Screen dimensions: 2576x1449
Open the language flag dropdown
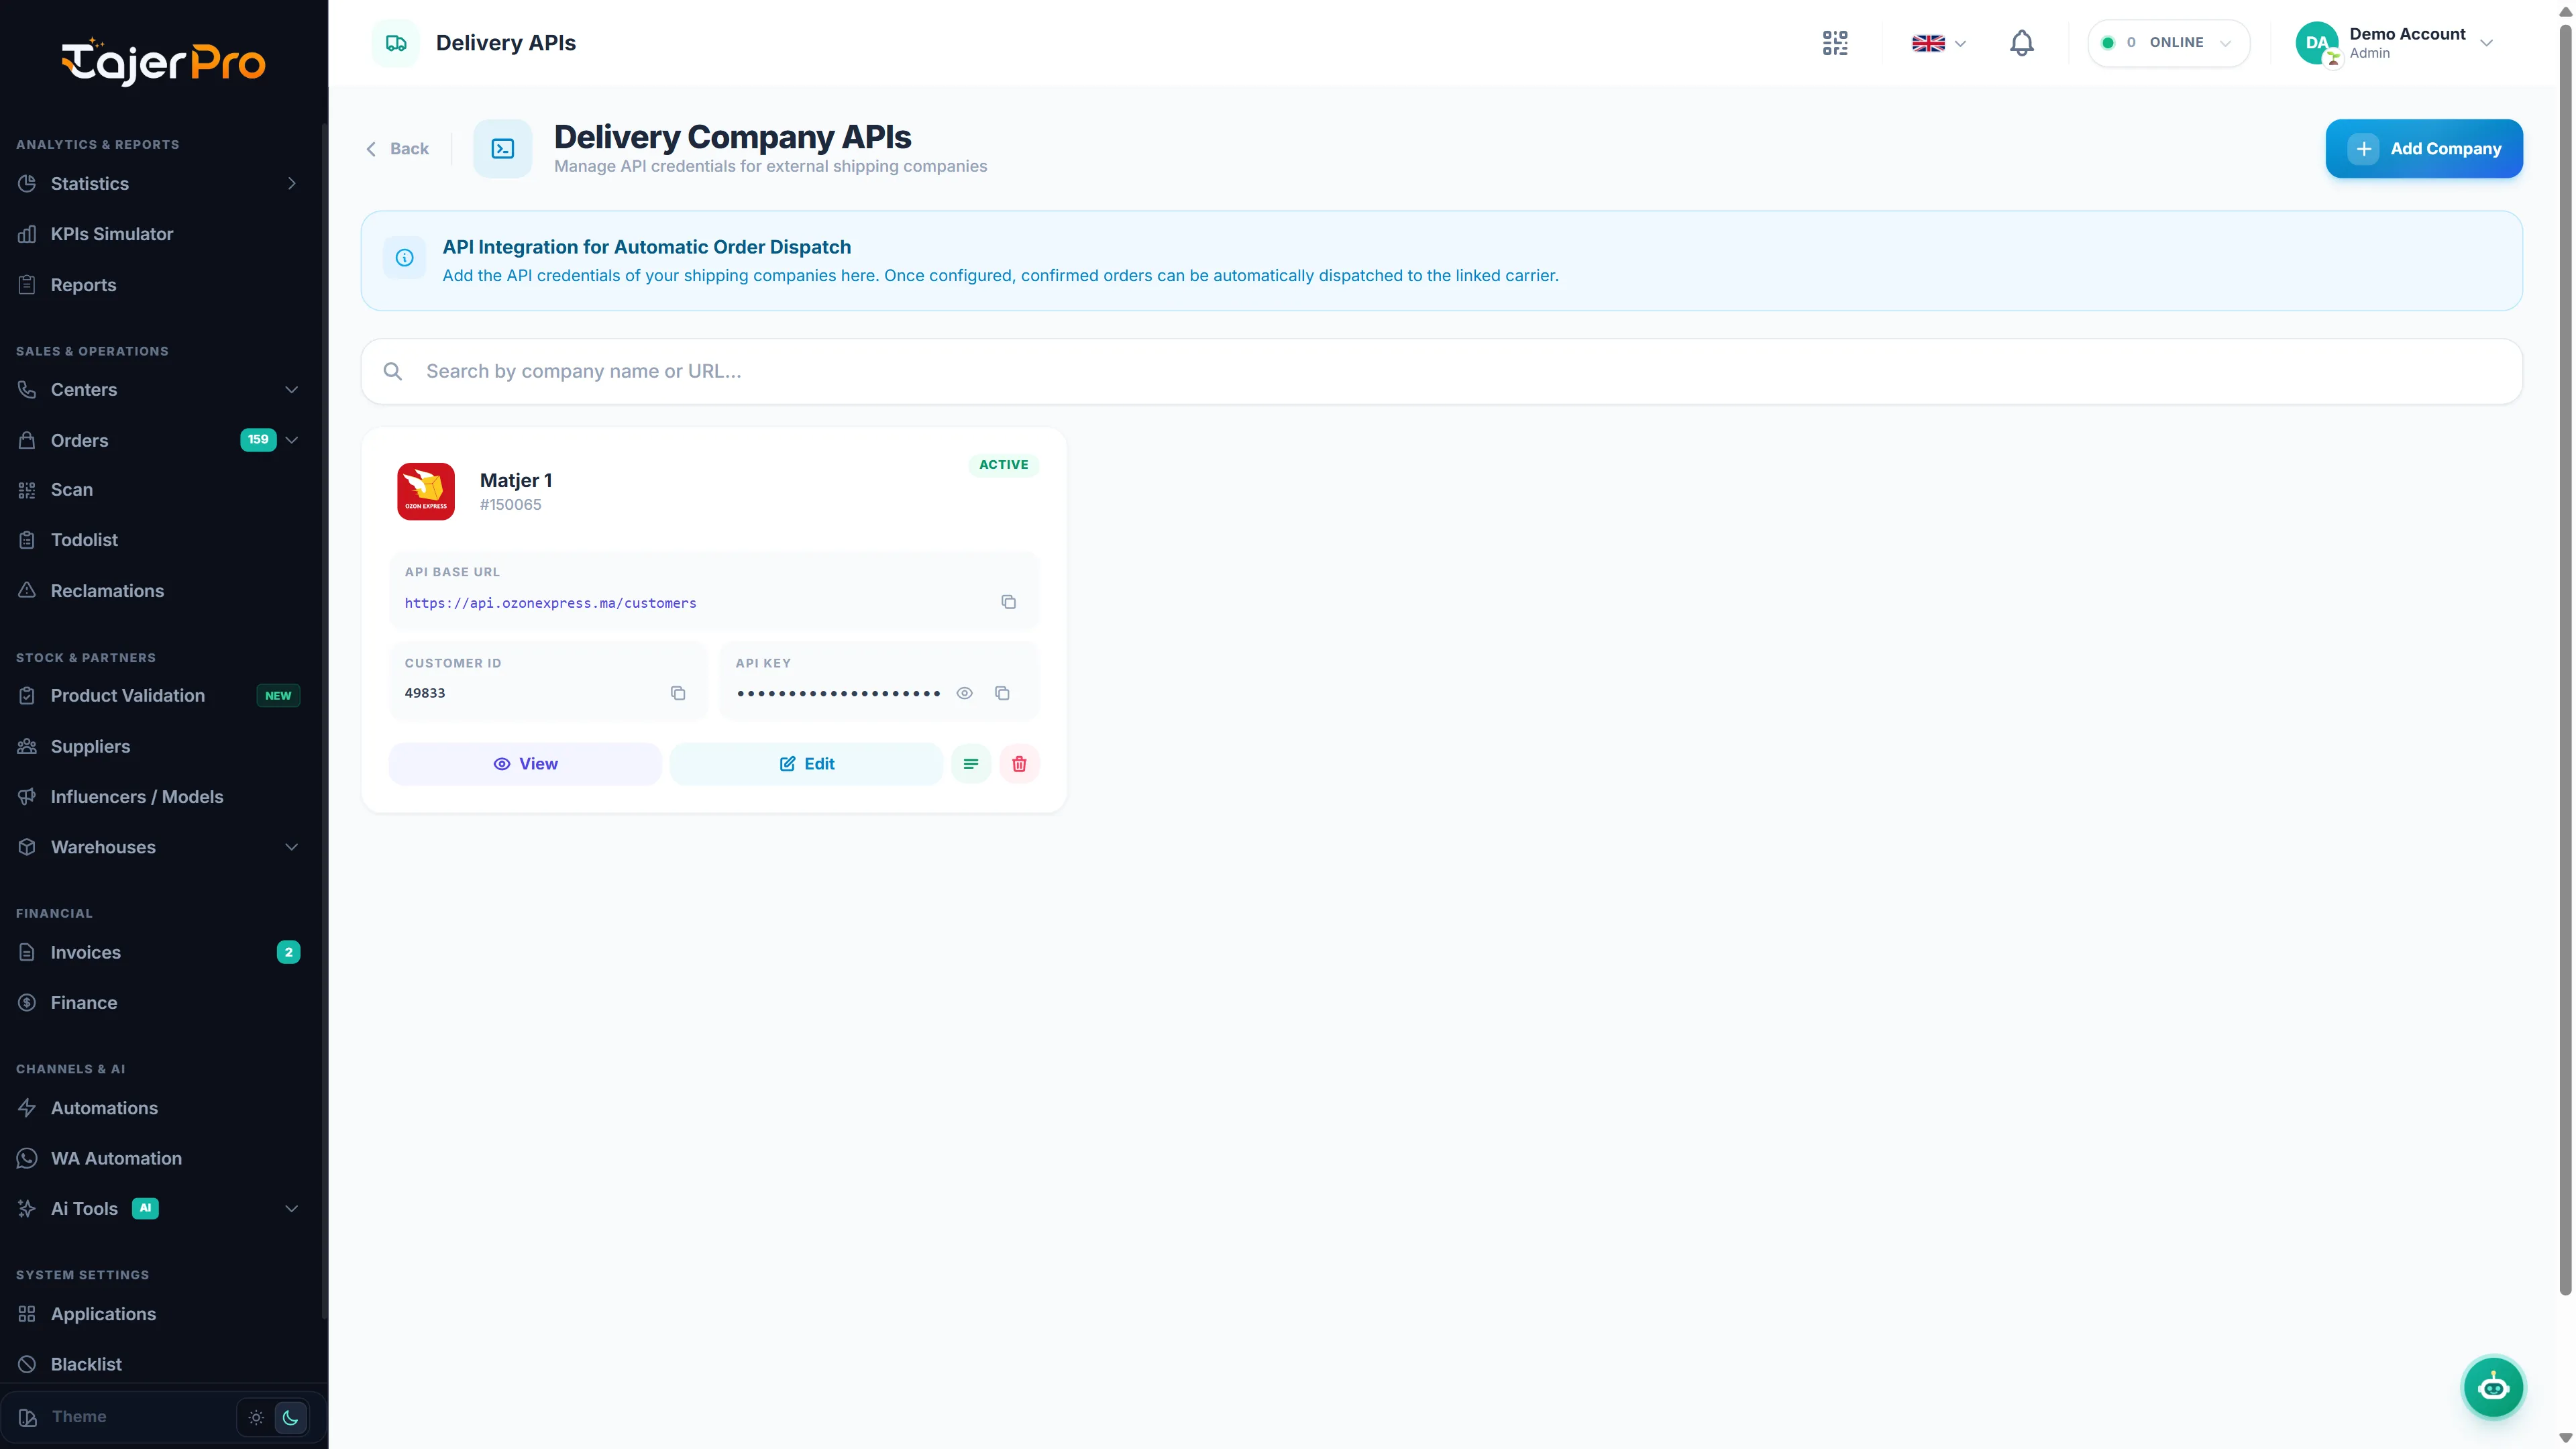(x=1938, y=43)
